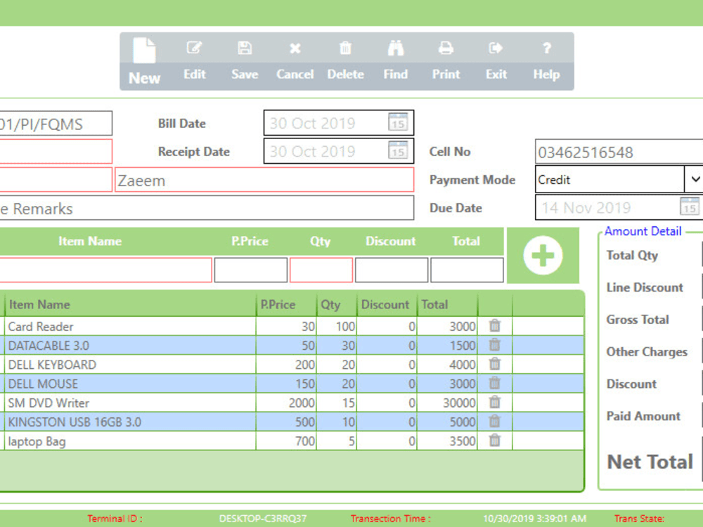Click the New invoice icon

tap(143, 56)
